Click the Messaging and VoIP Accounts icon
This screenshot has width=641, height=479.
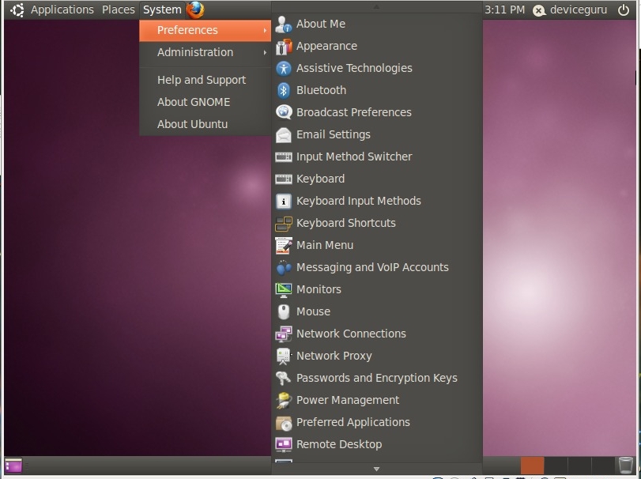pyautogui.click(x=283, y=268)
